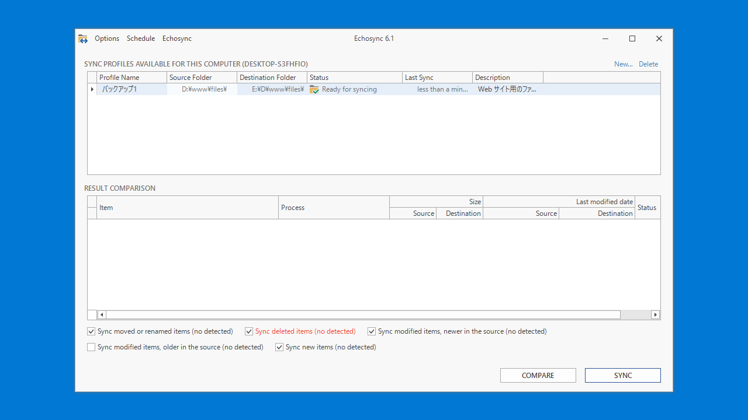Click the Echosync app icon in title bar
This screenshot has height=420, width=748.
pos(83,38)
